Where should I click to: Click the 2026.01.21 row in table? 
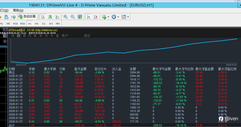point(123,86)
